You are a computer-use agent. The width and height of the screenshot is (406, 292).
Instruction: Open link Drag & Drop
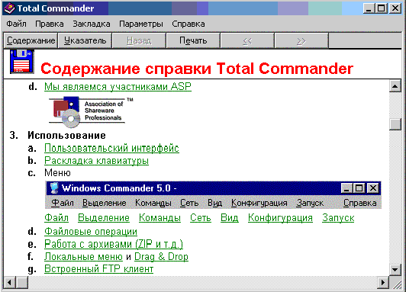161,257
